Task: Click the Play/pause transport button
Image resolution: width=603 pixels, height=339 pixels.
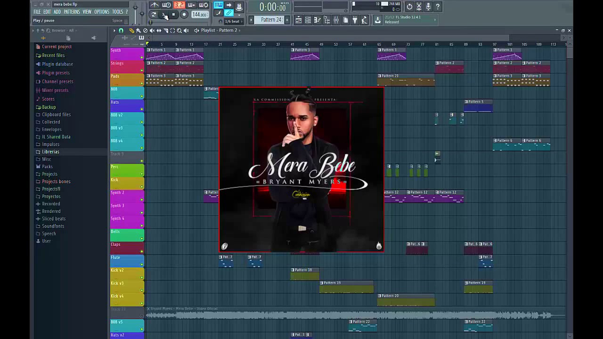Action: (x=163, y=15)
